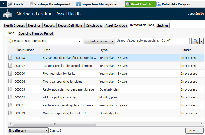Viewport: 205px width, 135px height.
Task: Click the magnifying glass search button
Action: 195,41
